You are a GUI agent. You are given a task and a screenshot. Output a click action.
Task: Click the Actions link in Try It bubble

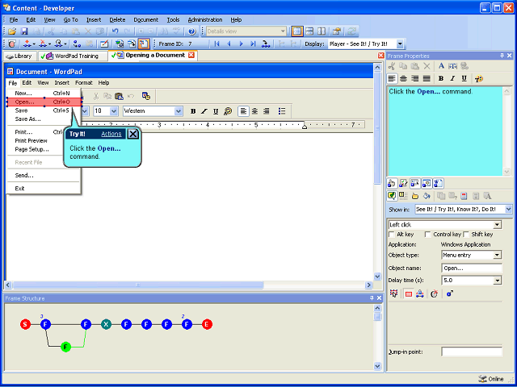tap(111, 134)
